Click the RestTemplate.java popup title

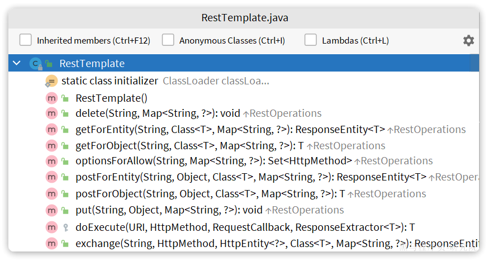coord(244,18)
